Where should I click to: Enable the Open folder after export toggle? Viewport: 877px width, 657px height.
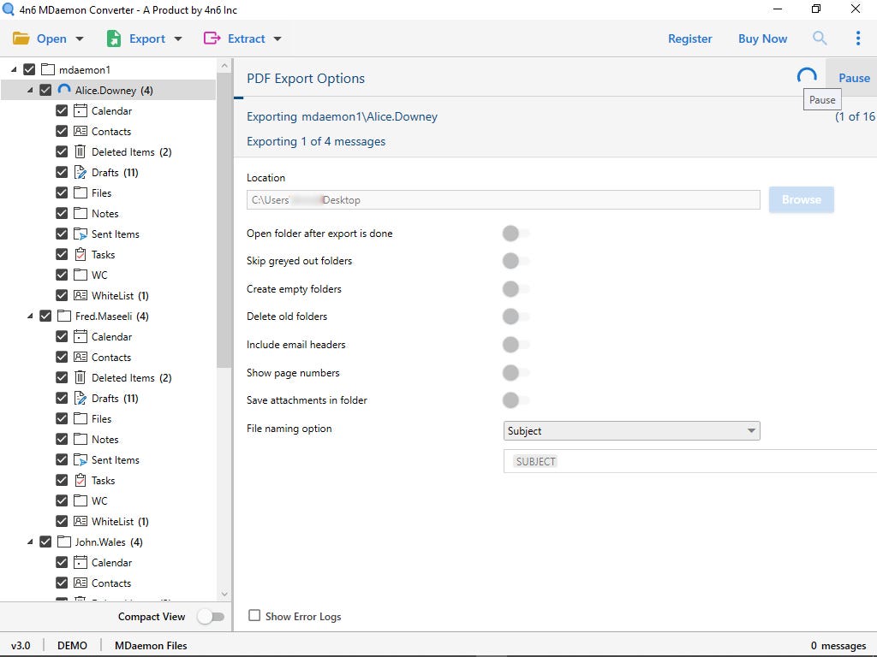511,233
